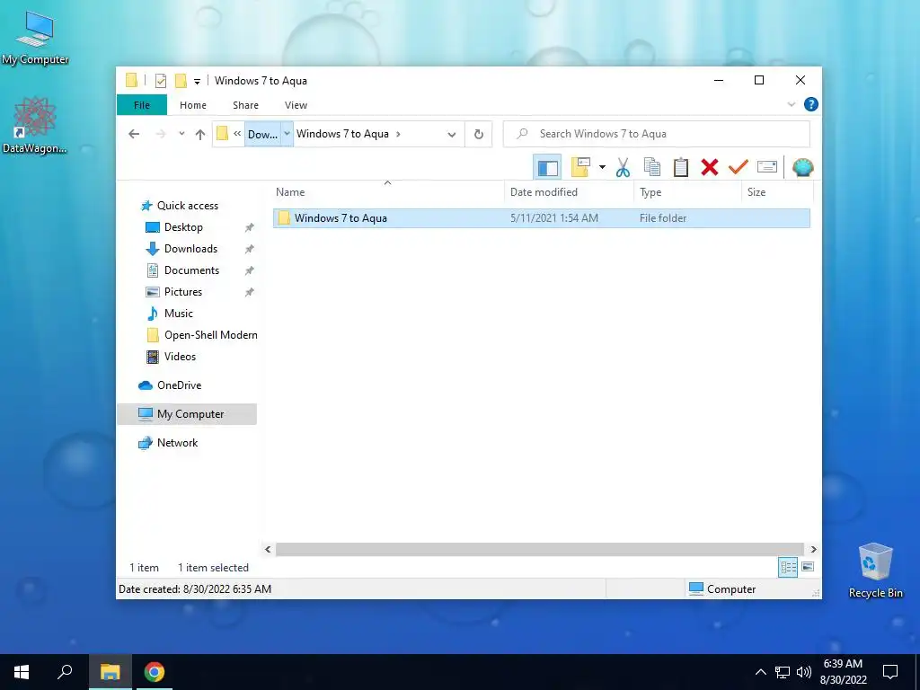Select OneDrive in the navigation pane
Image resolution: width=920 pixels, height=690 pixels.
click(179, 385)
